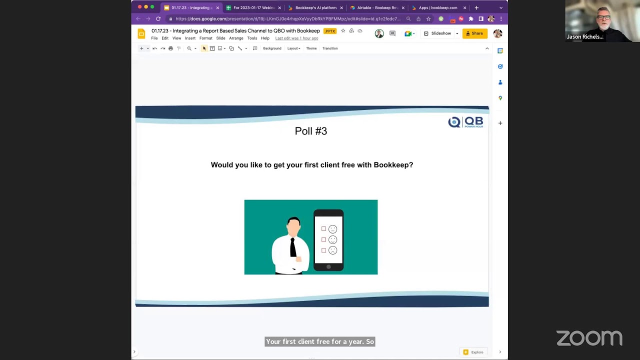Screen dimensions: 640x360
Task: Click the Paint format icon
Action: pos(178,48)
